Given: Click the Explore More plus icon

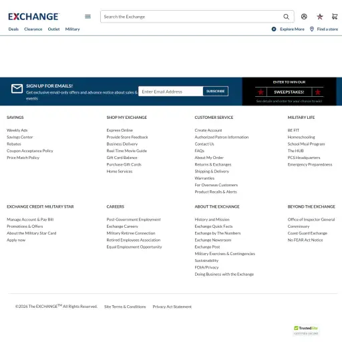Looking at the screenshot, I should [x=274, y=29].
